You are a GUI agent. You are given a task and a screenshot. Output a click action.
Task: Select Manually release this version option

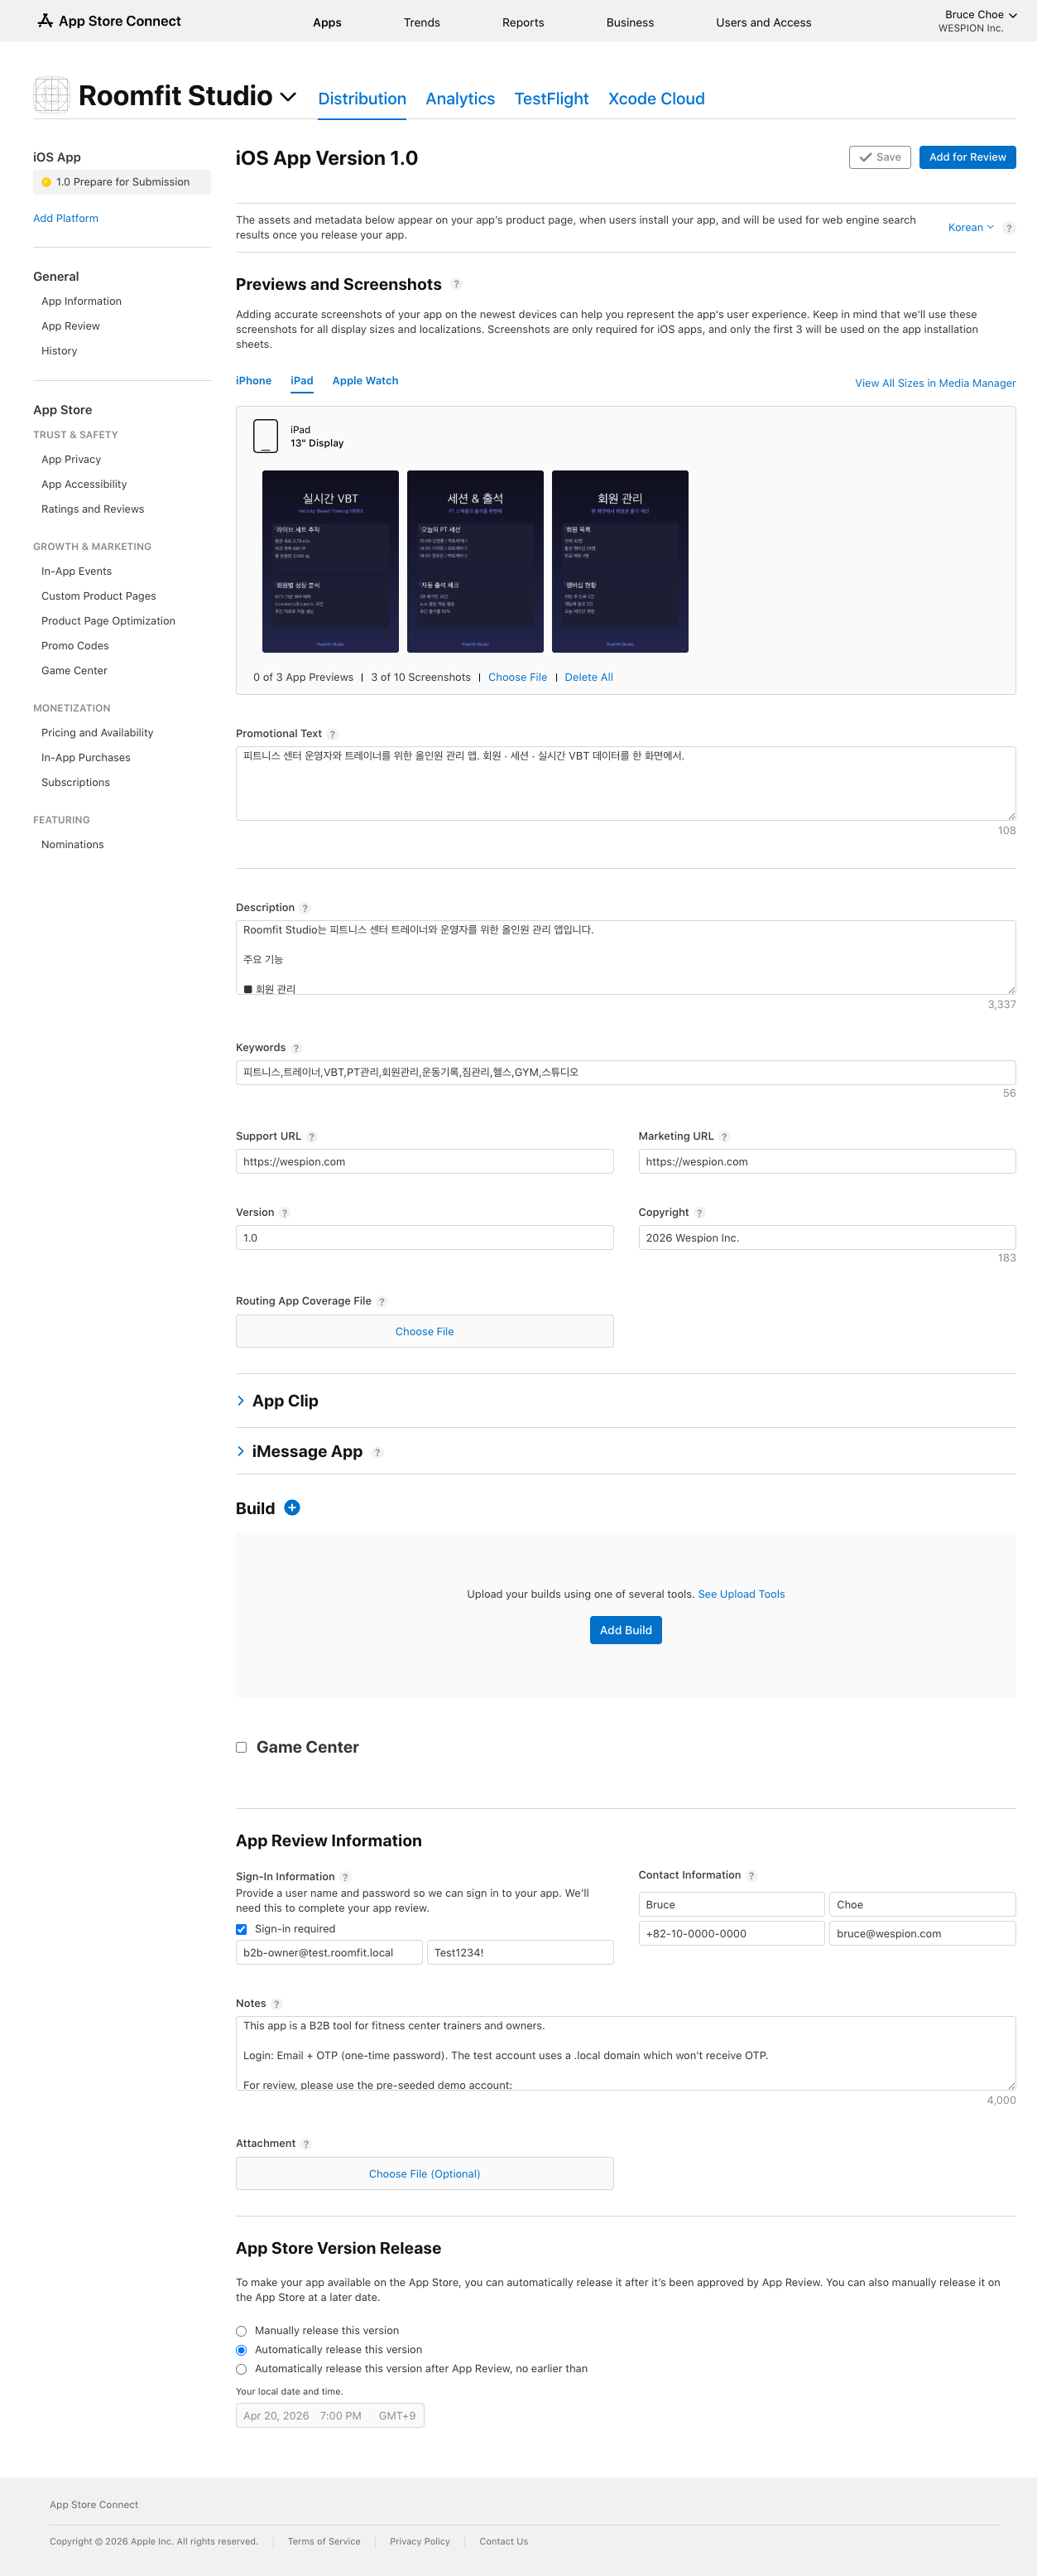(241, 2331)
